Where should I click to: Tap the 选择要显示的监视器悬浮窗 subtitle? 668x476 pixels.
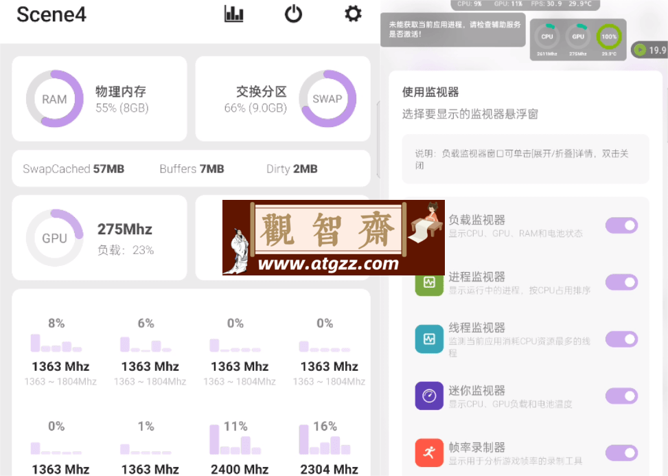pyautogui.click(x=470, y=114)
